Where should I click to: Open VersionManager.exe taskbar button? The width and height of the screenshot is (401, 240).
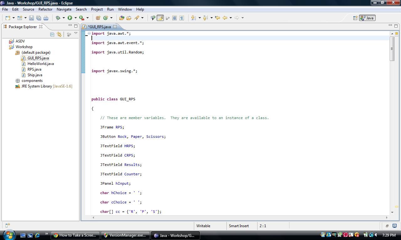[x=125, y=235]
